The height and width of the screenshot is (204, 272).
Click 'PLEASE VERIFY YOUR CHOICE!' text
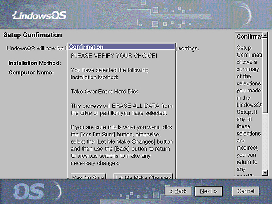114,56
